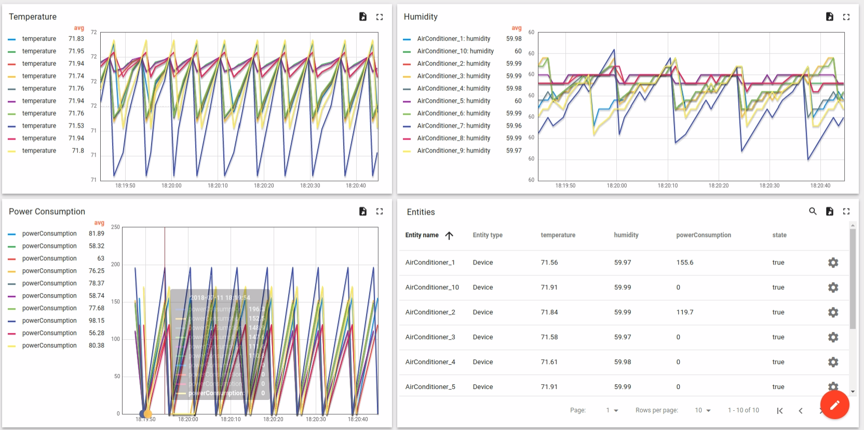Open fullscreen for Power Consumption widget
864x430 pixels.
[x=380, y=211]
